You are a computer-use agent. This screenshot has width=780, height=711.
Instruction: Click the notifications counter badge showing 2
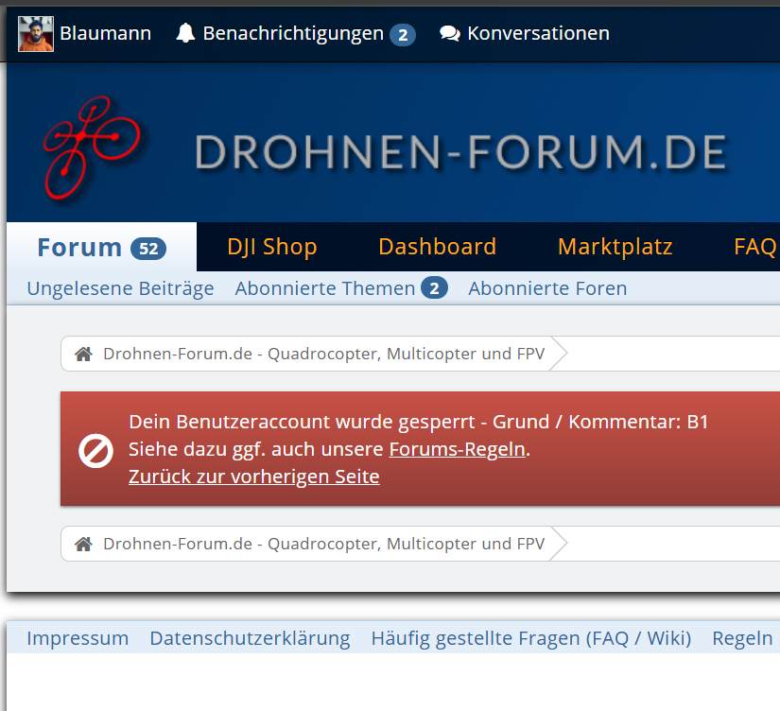(x=404, y=32)
